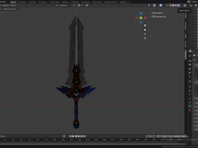Switch to Geometry Nodes workspace tab
The height and width of the screenshot is (148, 198).
tap(111, 2)
